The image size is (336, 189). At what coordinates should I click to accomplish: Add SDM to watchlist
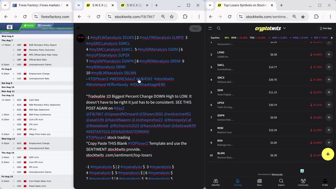coord(329,92)
